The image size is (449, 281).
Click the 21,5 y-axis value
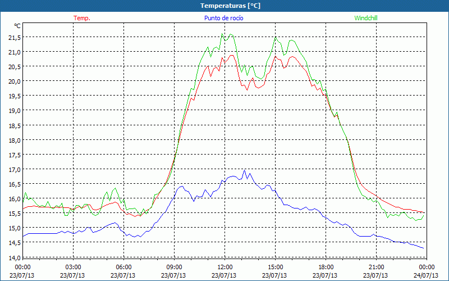coord(15,37)
